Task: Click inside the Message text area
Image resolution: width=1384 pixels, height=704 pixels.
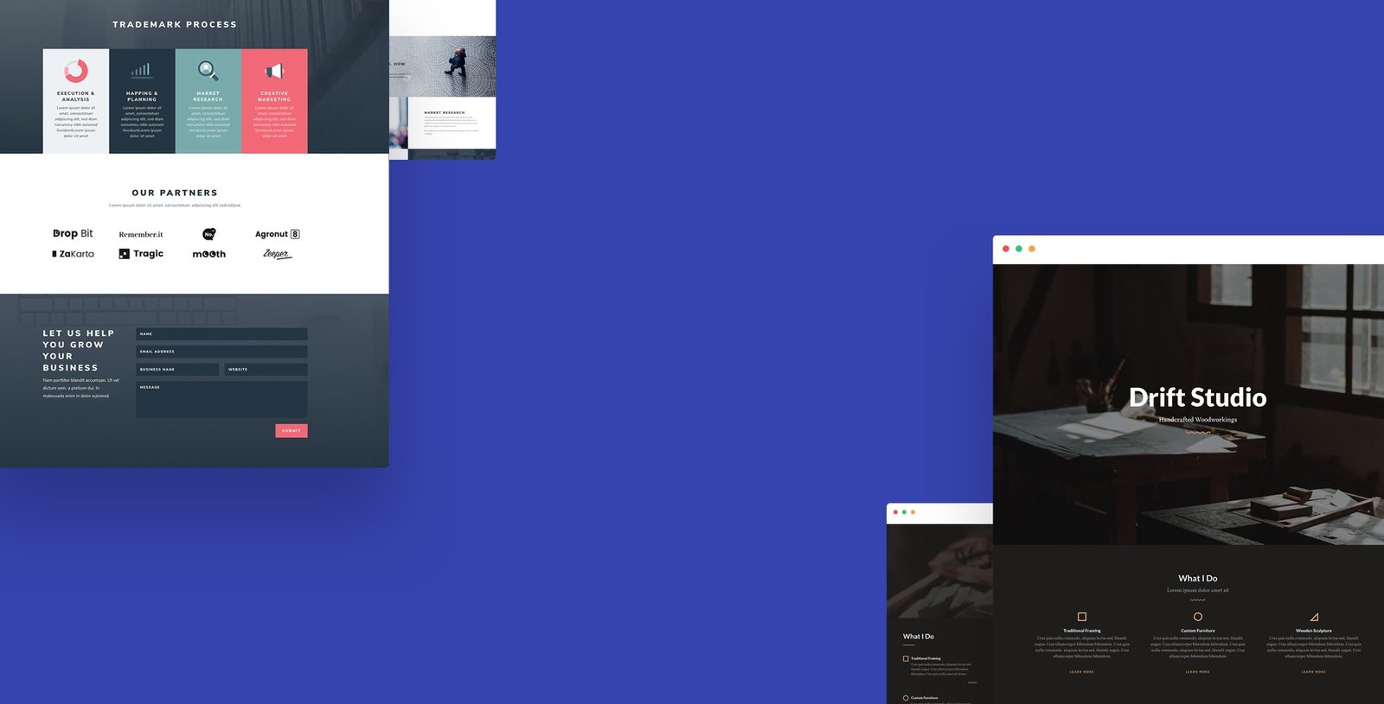Action: click(221, 400)
